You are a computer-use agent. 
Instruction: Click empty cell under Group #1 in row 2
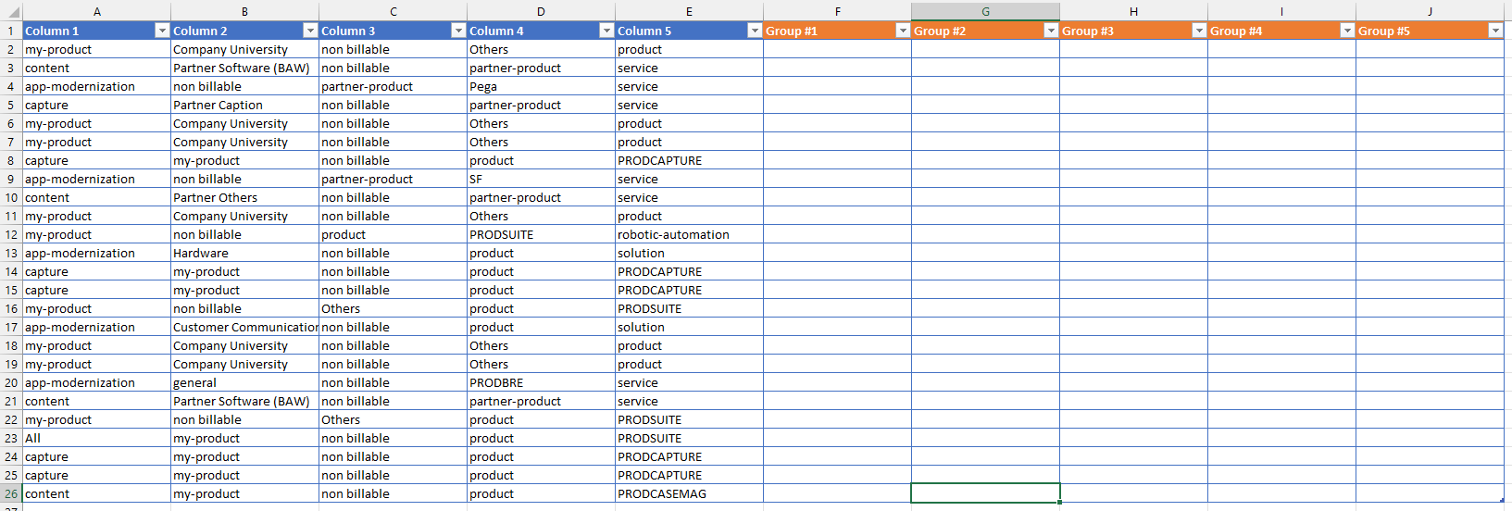pyautogui.click(x=838, y=49)
